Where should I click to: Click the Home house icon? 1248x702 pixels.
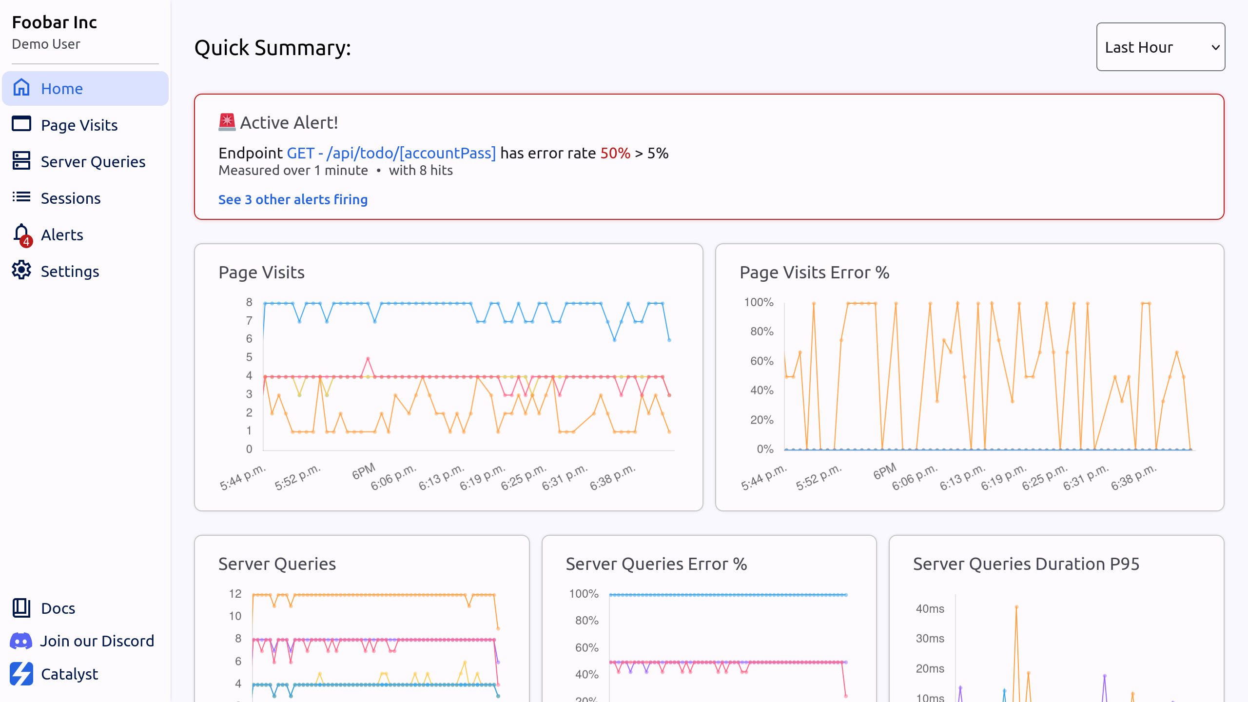pyautogui.click(x=21, y=88)
